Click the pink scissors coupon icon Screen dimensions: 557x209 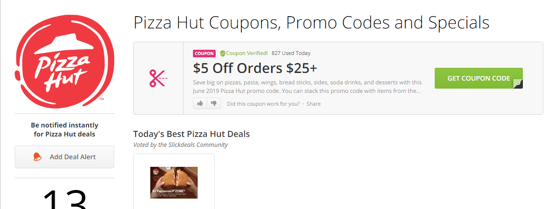158,78
